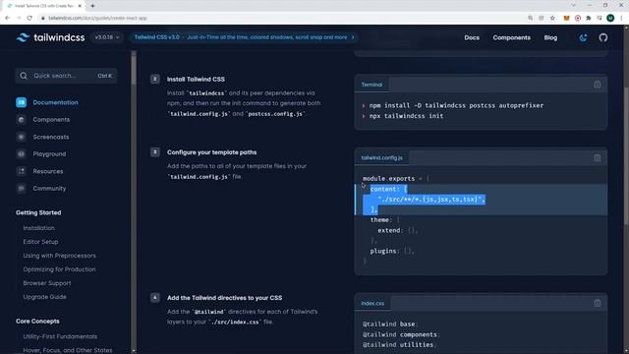The width and height of the screenshot is (629, 354).
Task: Click the browser back button
Action: pyautogui.click(x=7, y=18)
